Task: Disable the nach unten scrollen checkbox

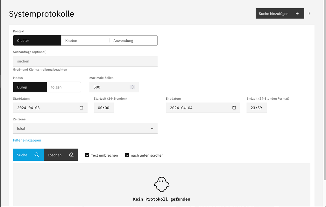Action: pyautogui.click(x=127, y=155)
